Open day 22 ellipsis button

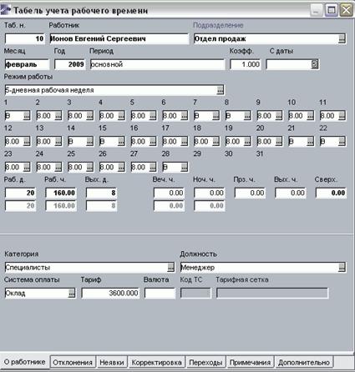(x=342, y=142)
